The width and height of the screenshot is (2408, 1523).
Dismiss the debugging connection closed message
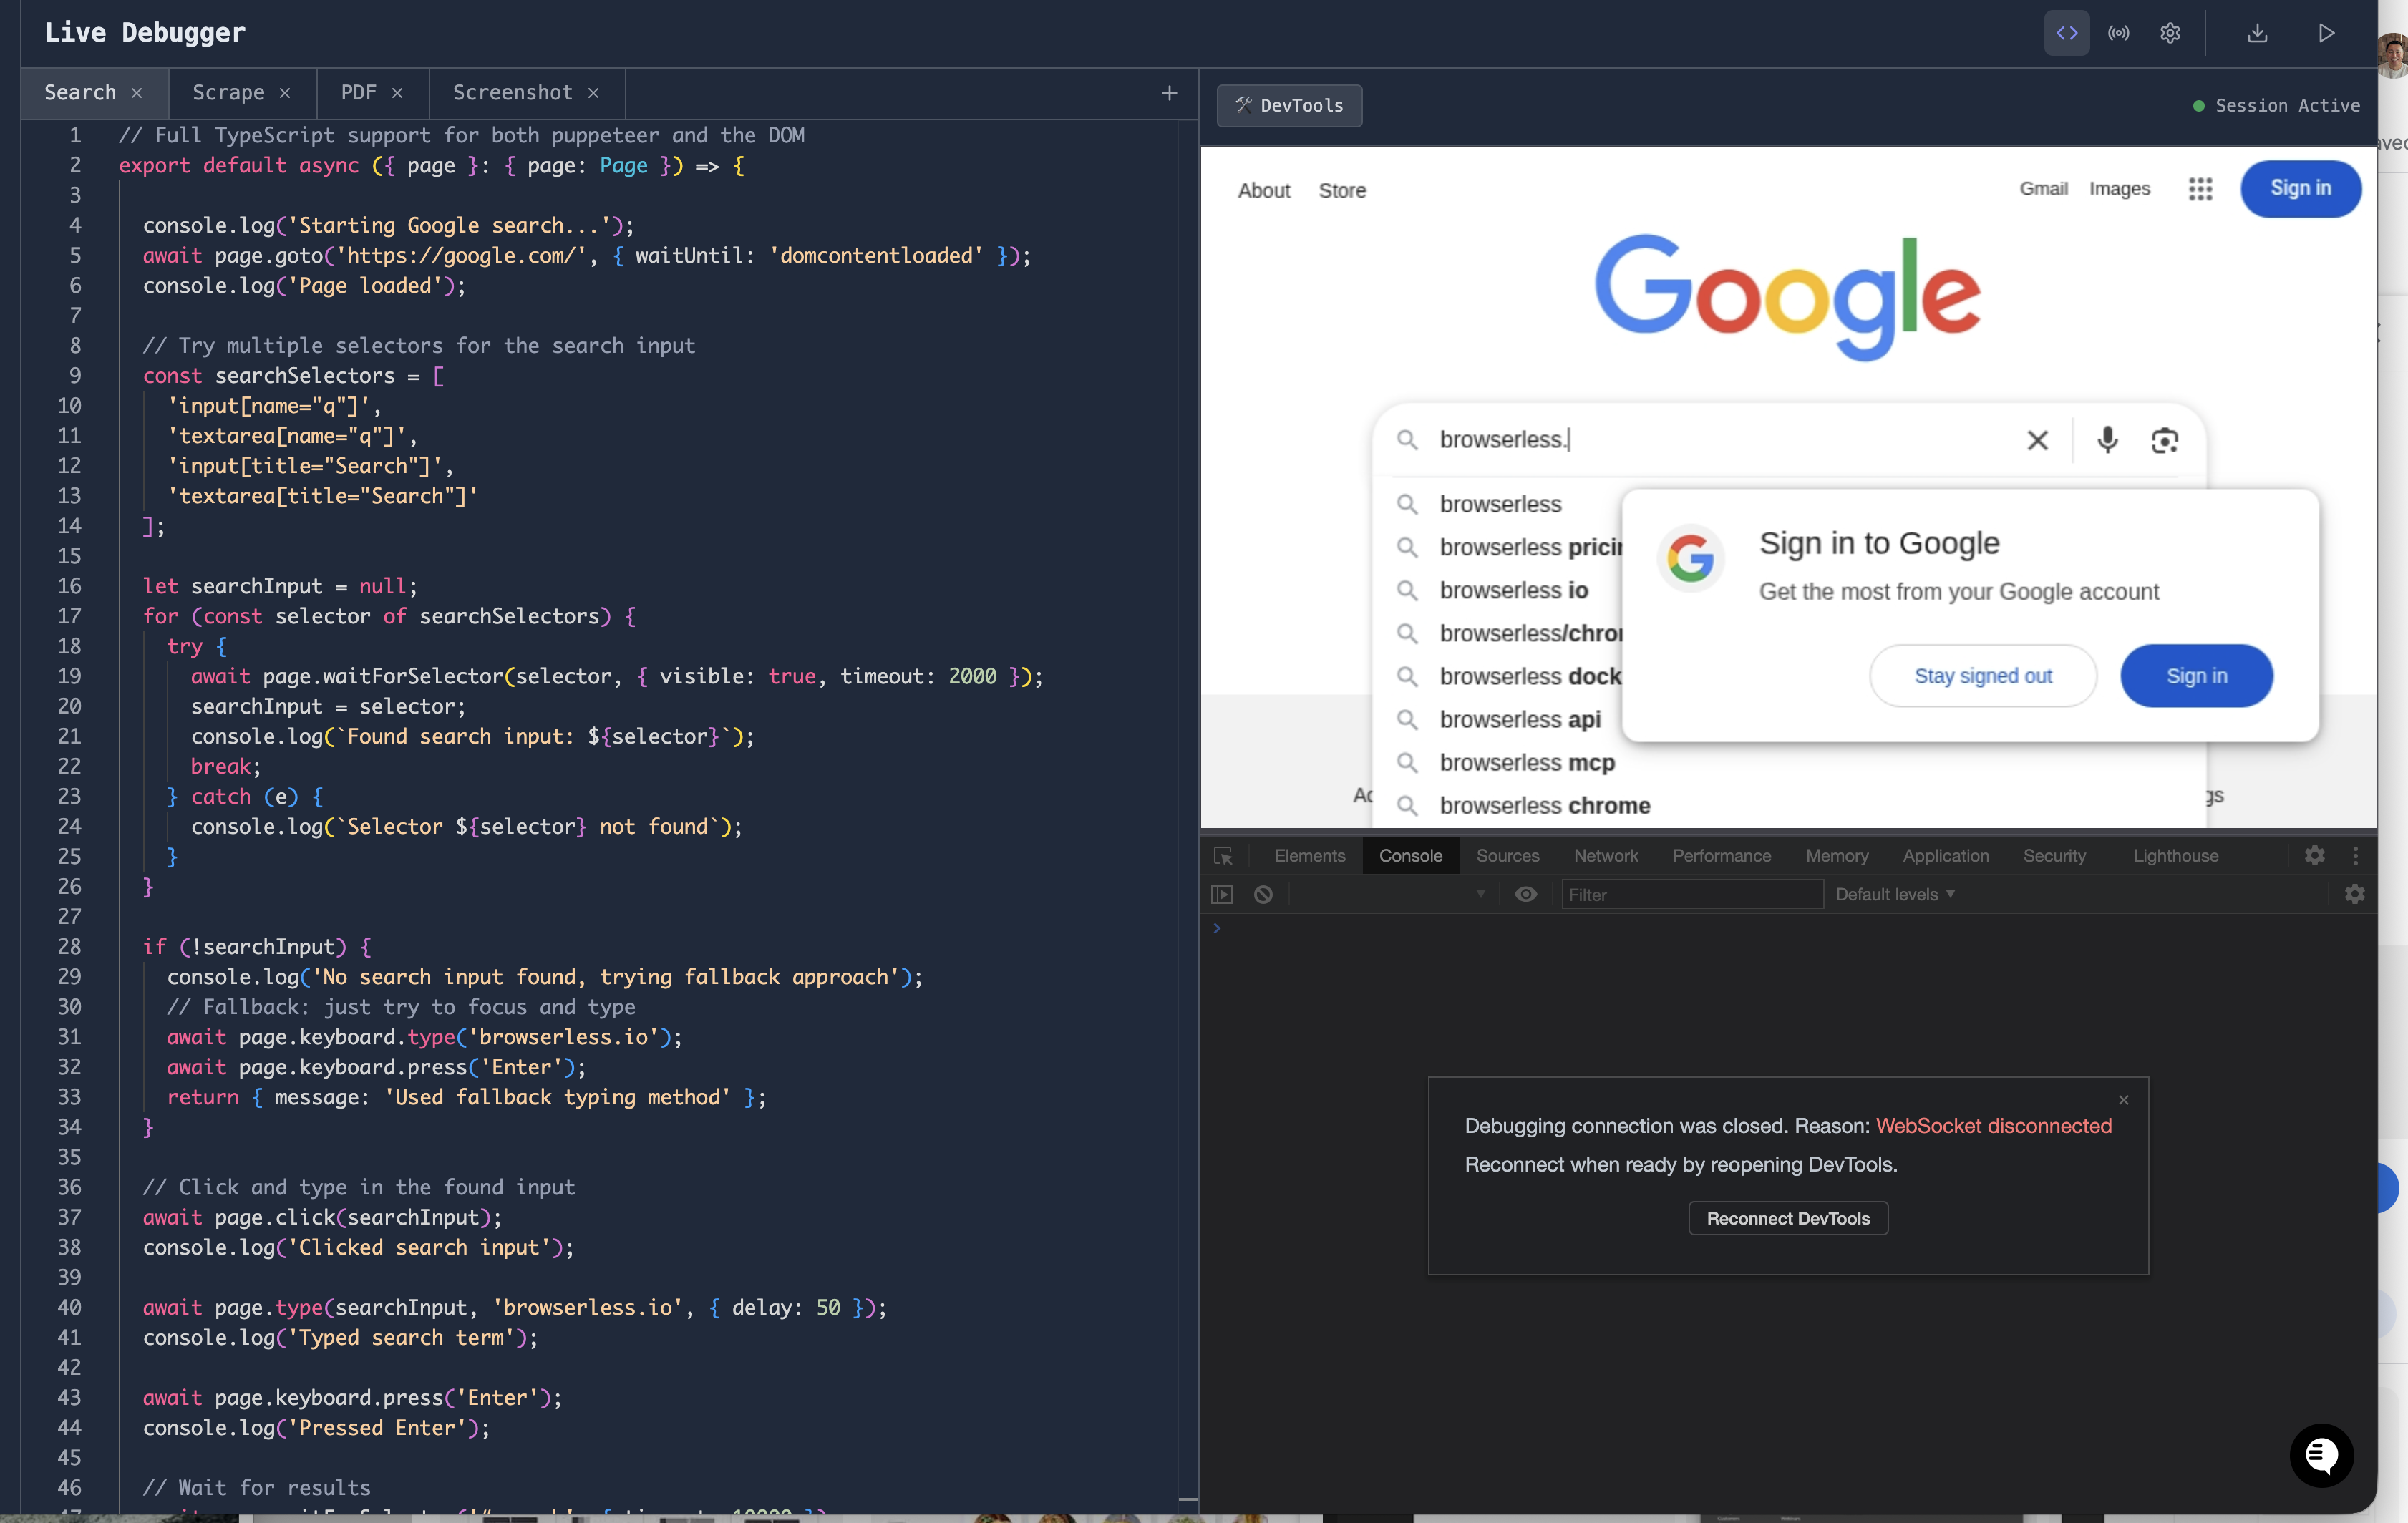tap(2122, 1099)
